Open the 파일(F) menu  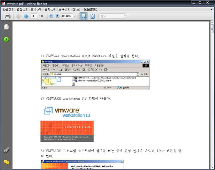pos(8,9)
